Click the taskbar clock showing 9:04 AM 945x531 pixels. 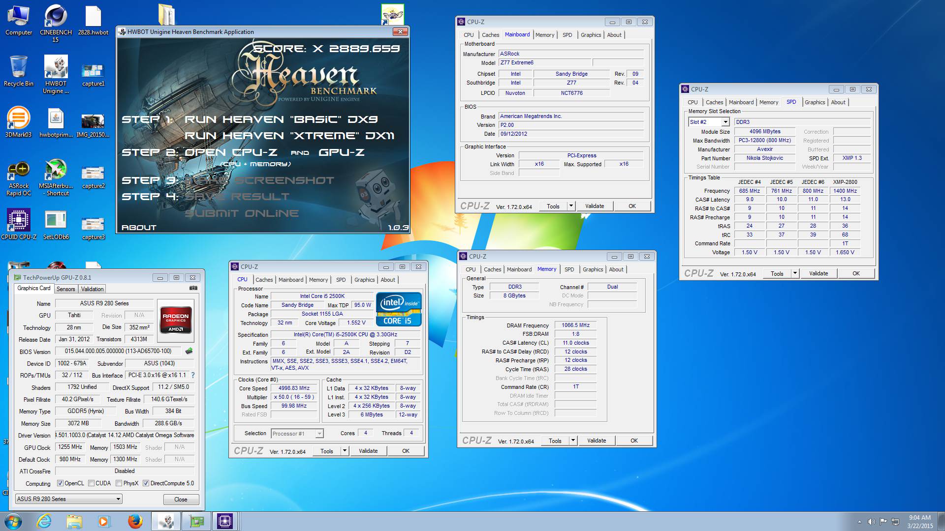tap(920, 522)
